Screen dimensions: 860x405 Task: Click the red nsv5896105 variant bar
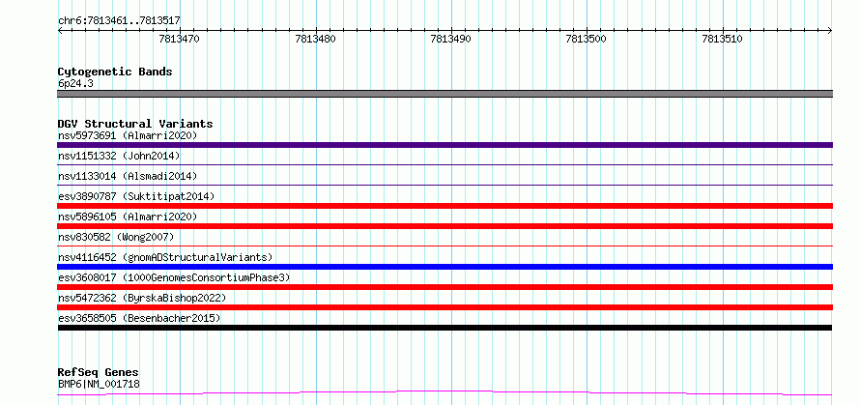444,226
